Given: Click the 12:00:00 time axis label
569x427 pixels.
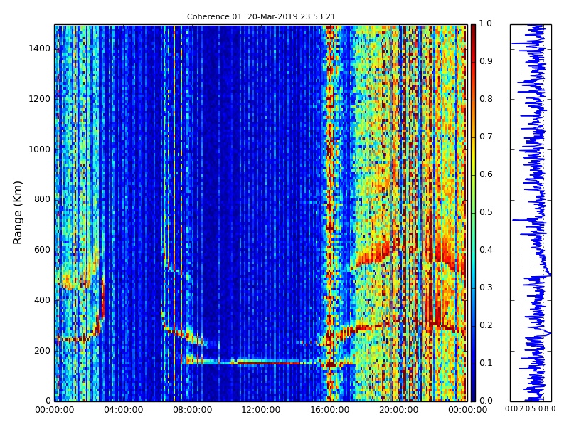Looking at the screenshot, I should (261, 410).
